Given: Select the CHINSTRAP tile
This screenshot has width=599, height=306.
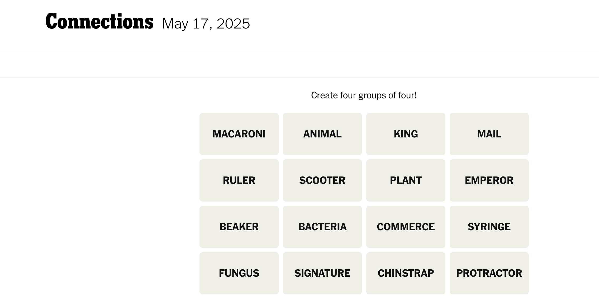Looking at the screenshot, I should pos(406,273).
